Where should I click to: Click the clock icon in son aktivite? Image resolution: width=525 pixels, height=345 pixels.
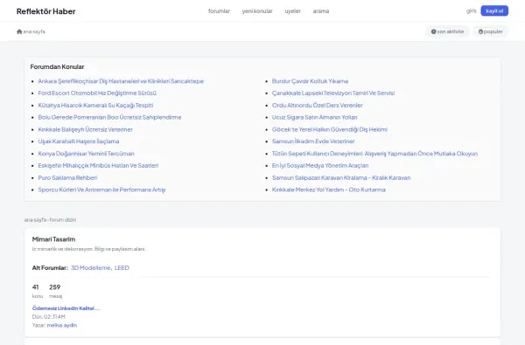pyautogui.click(x=434, y=31)
